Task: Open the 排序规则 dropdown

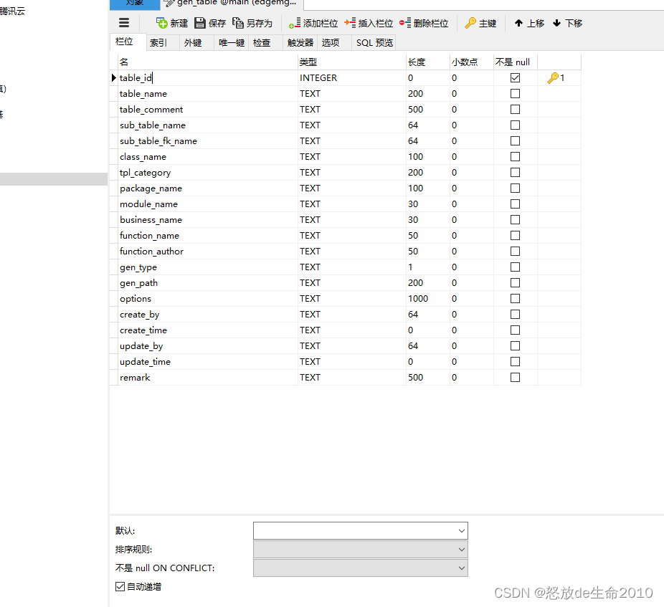Action: (461, 549)
